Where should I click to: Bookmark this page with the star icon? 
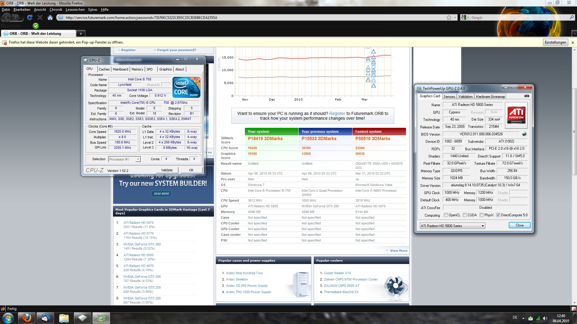[x=449, y=17]
